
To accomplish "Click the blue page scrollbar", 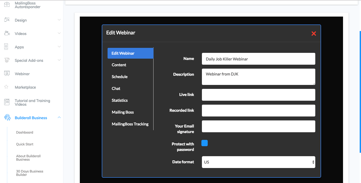I will (360, 92).
